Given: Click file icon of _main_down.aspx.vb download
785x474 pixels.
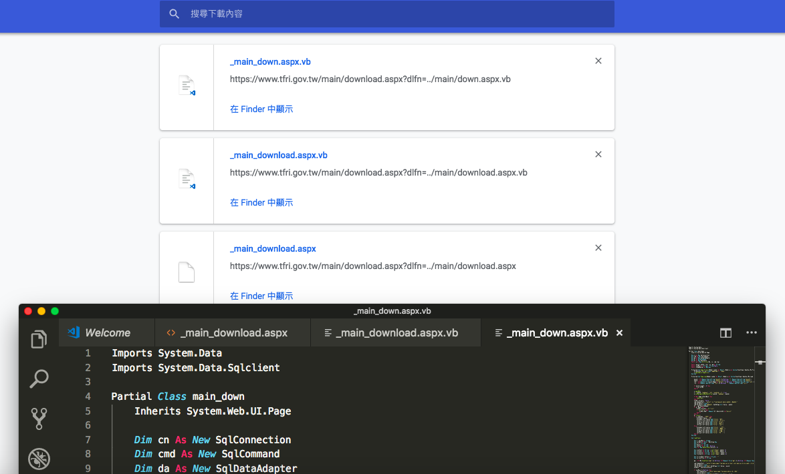Looking at the screenshot, I should 187,85.
